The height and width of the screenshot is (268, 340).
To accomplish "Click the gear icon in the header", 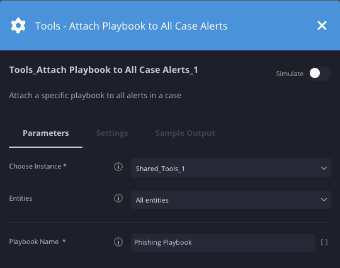I will (18, 26).
